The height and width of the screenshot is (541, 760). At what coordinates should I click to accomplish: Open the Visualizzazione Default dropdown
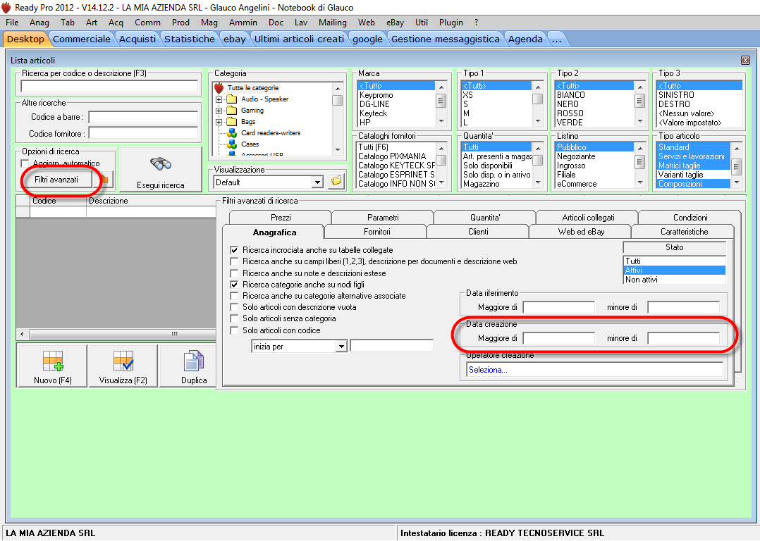(317, 182)
